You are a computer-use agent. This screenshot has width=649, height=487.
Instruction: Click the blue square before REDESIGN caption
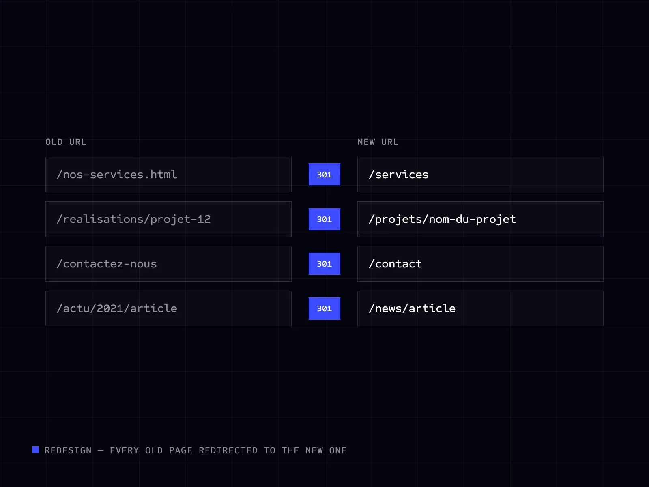pos(36,450)
